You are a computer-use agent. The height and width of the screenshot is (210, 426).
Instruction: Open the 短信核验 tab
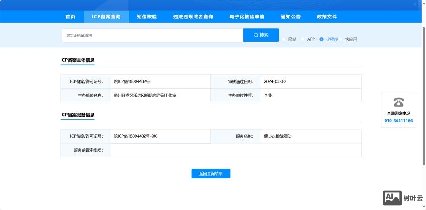point(147,17)
